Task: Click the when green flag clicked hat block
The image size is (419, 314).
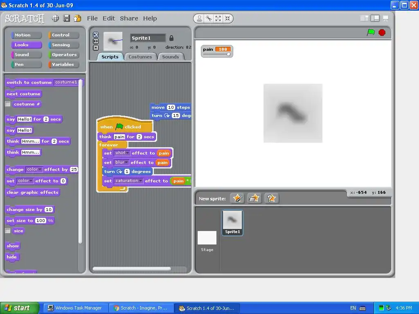Action: [x=124, y=126]
